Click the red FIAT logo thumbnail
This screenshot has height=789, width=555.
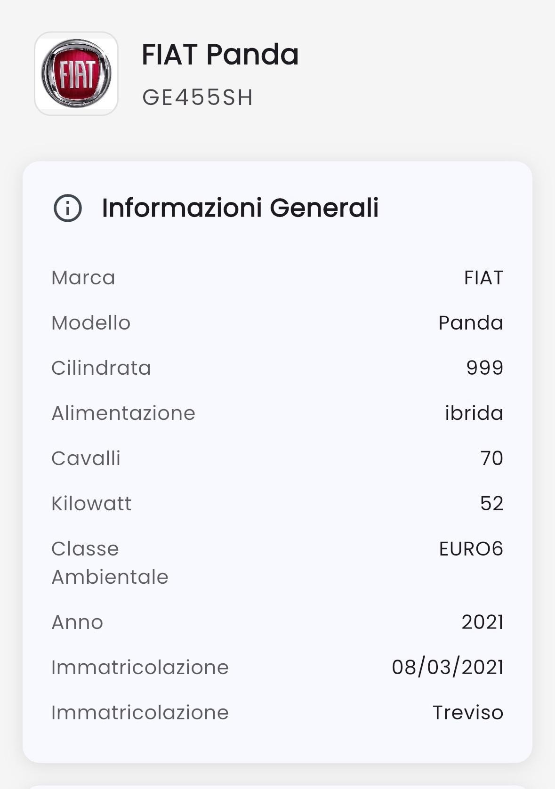(x=76, y=73)
